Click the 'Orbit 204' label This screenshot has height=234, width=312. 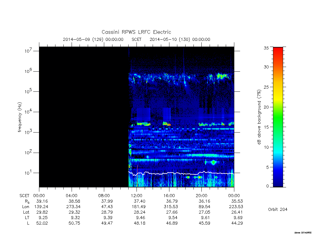coord(278,209)
